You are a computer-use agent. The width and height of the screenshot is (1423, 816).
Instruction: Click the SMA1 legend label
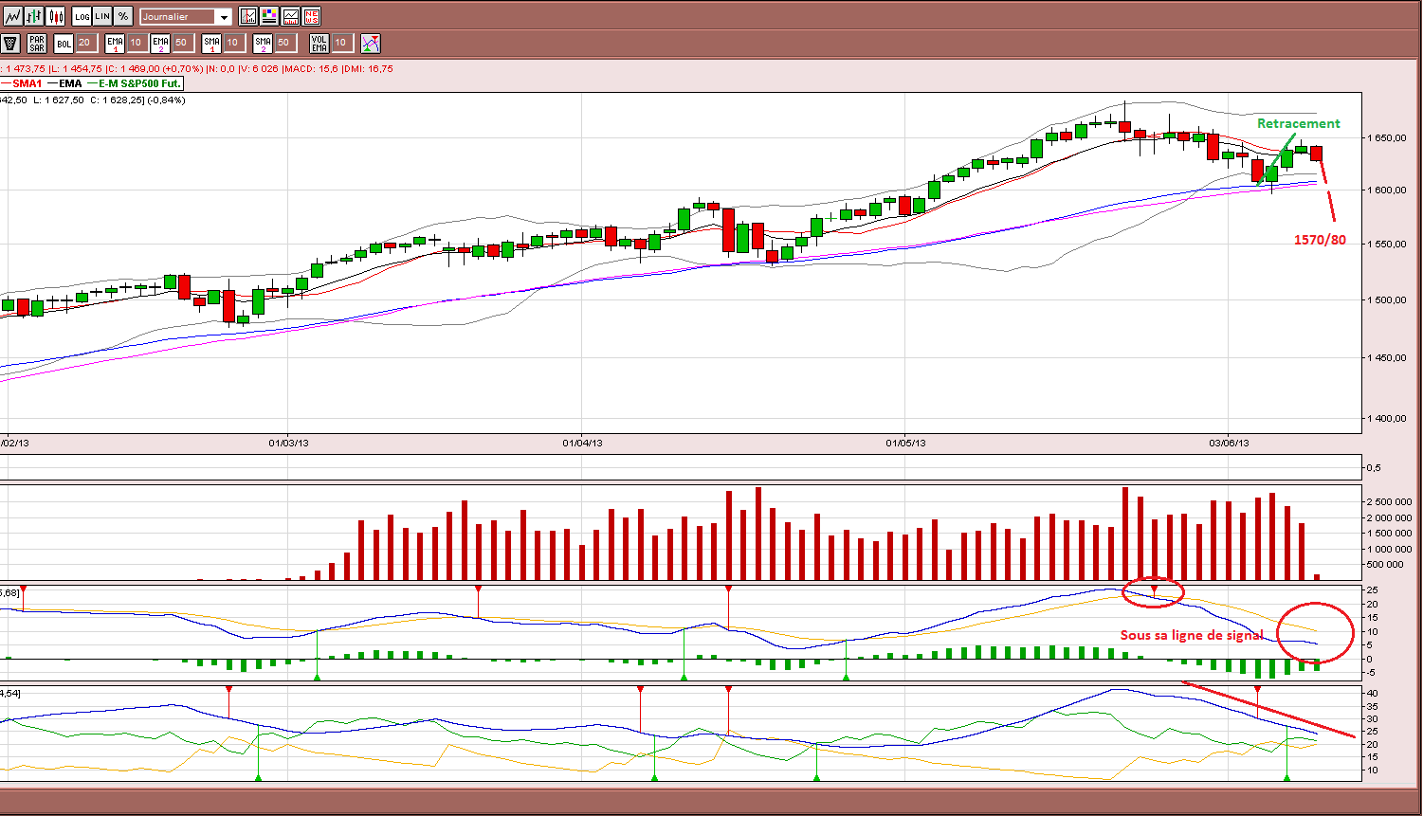coord(27,83)
